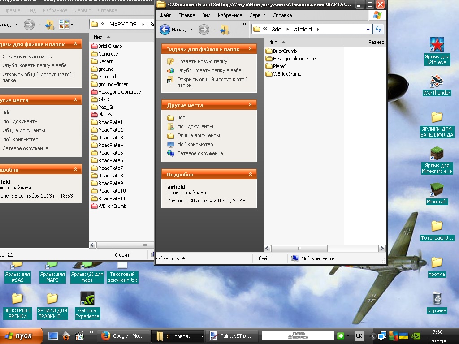Click Мои документы link in Другие места
Screen dimensions: 459x344
(195, 126)
